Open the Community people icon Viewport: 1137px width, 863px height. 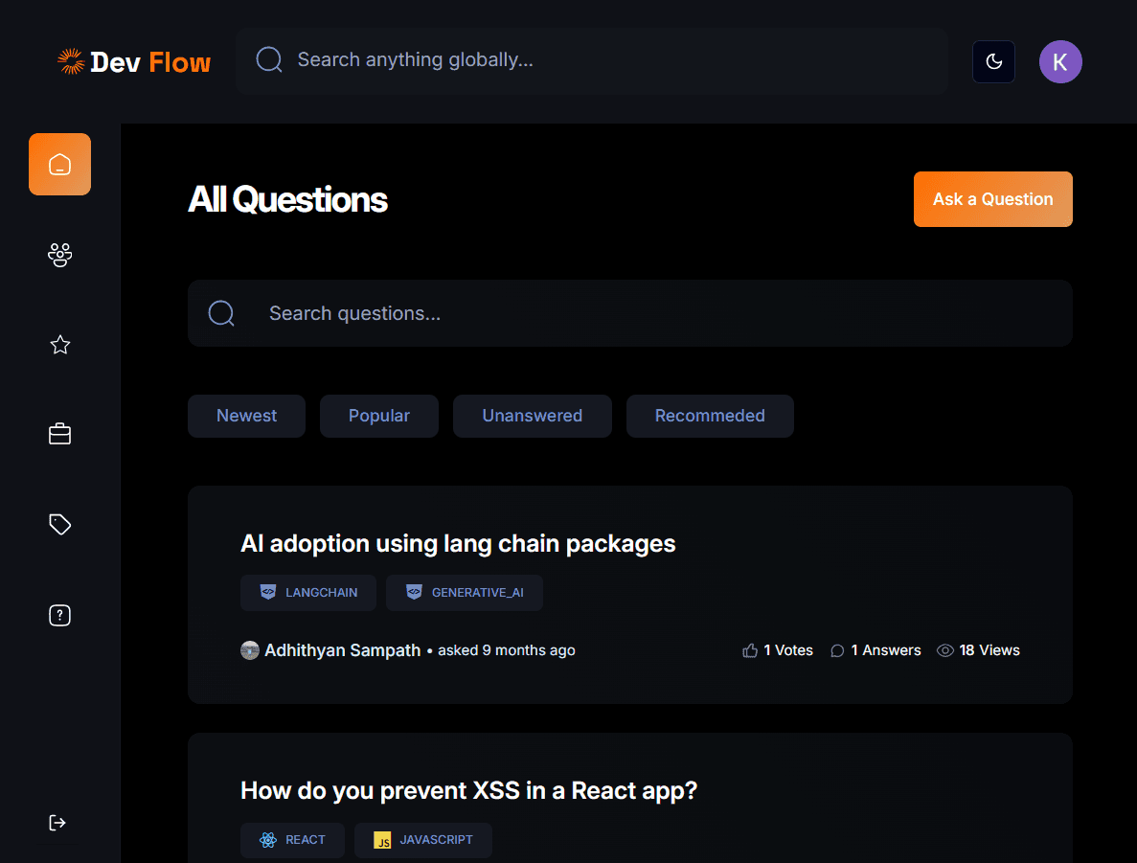(59, 255)
